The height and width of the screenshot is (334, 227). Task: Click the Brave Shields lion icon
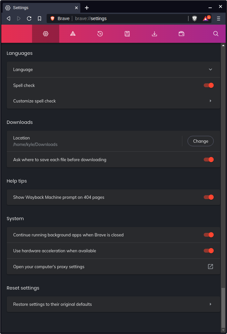(x=194, y=18)
